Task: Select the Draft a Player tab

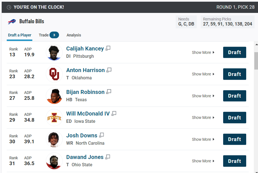Action: (20, 35)
